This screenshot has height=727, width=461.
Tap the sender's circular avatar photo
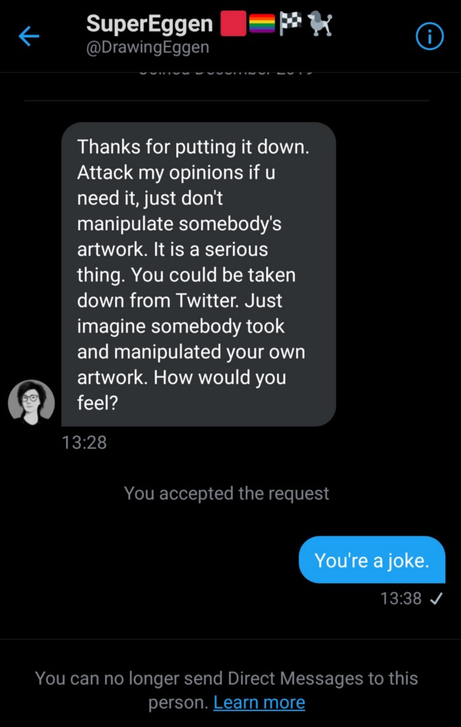click(32, 403)
